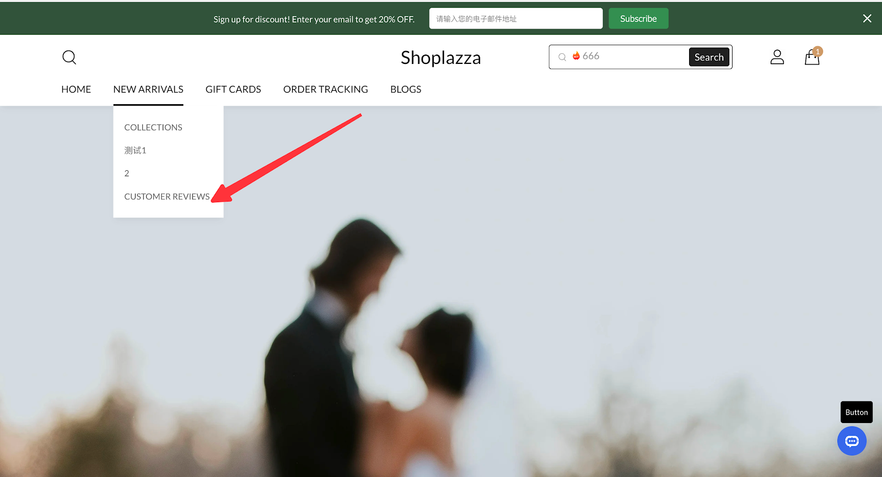The width and height of the screenshot is (882, 477).
Task: Click the small magnifier inside search box
Action: tap(562, 57)
